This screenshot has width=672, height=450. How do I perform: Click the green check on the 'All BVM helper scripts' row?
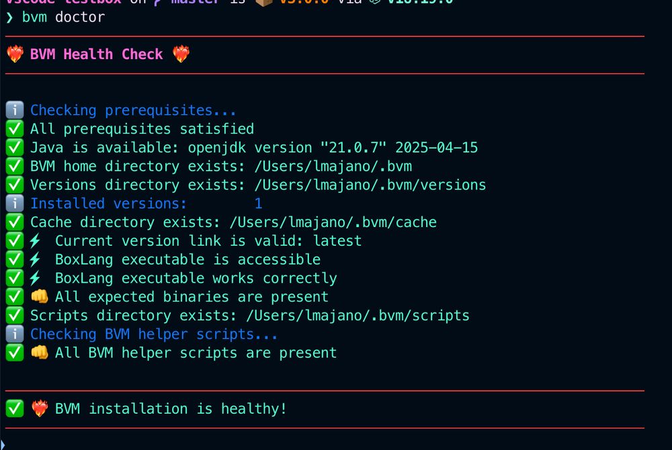point(15,353)
